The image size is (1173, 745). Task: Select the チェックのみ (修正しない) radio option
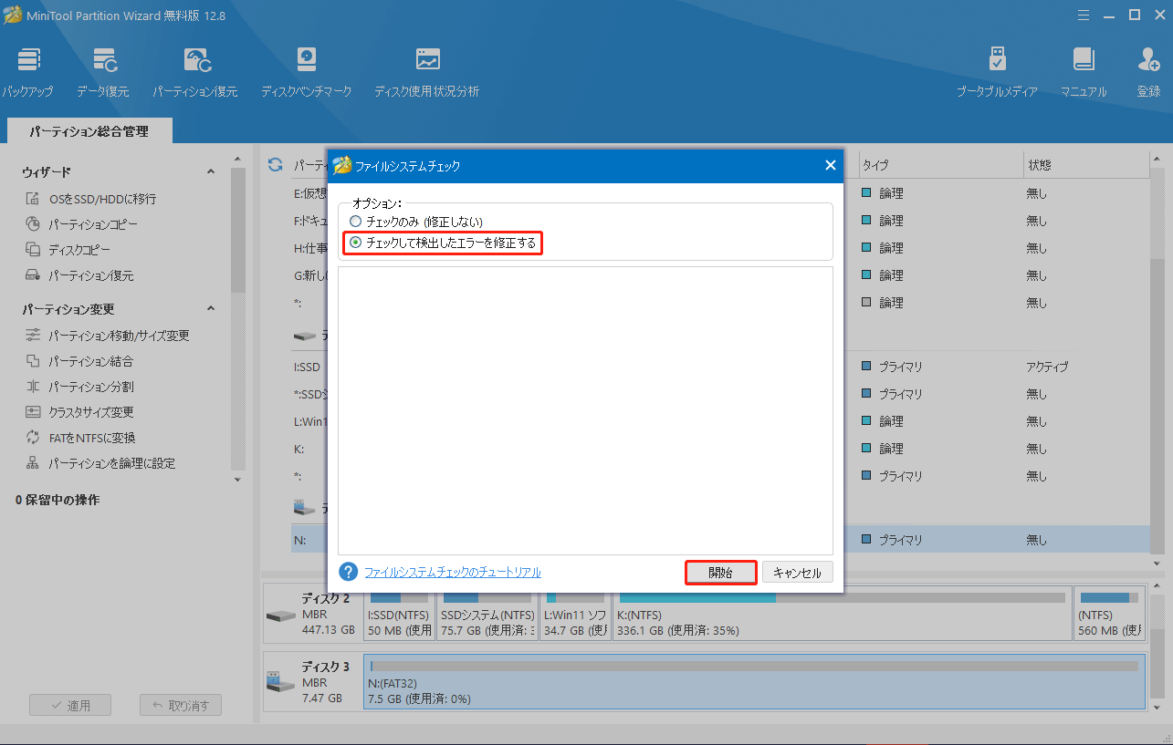coord(416,222)
